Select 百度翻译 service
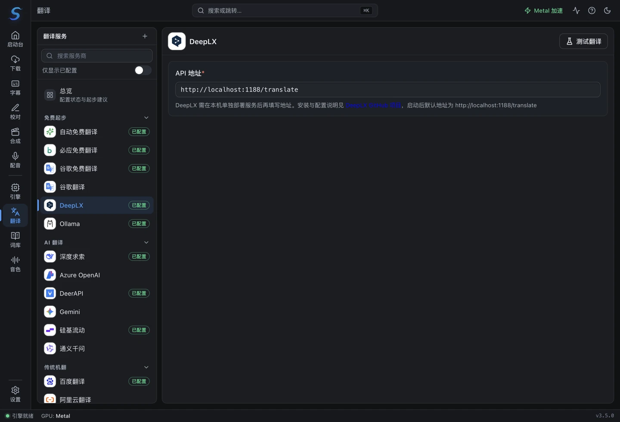Image resolution: width=620 pixels, height=422 pixels. click(97, 382)
